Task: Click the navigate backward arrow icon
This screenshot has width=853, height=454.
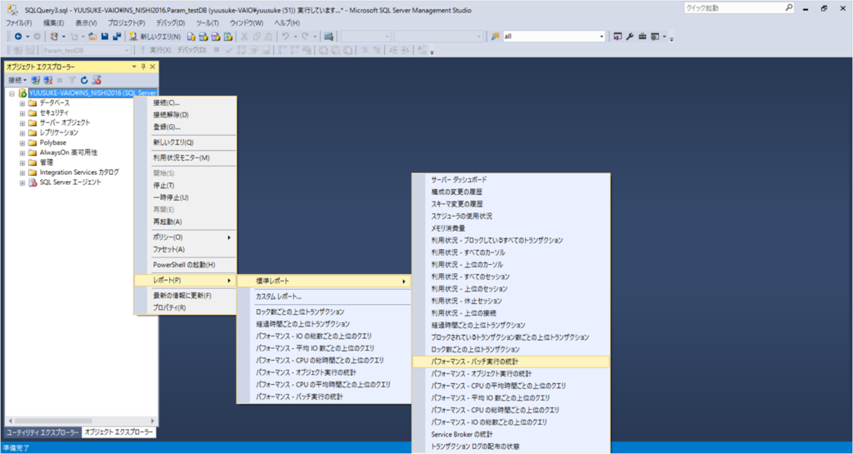Action: coord(18,37)
